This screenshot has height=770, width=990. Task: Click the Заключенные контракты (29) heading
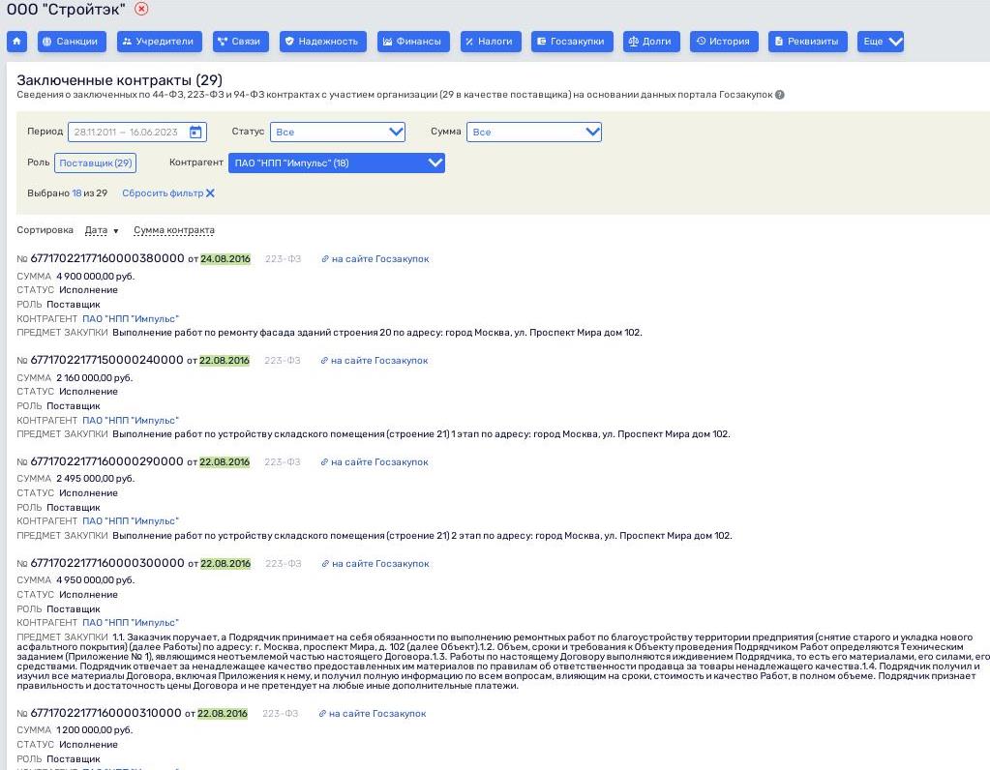click(x=119, y=80)
